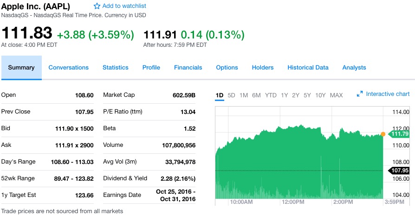Switch chart to YTD range
Screen dimensions: 415x215
pyautogui.click(x=271, y=95)
